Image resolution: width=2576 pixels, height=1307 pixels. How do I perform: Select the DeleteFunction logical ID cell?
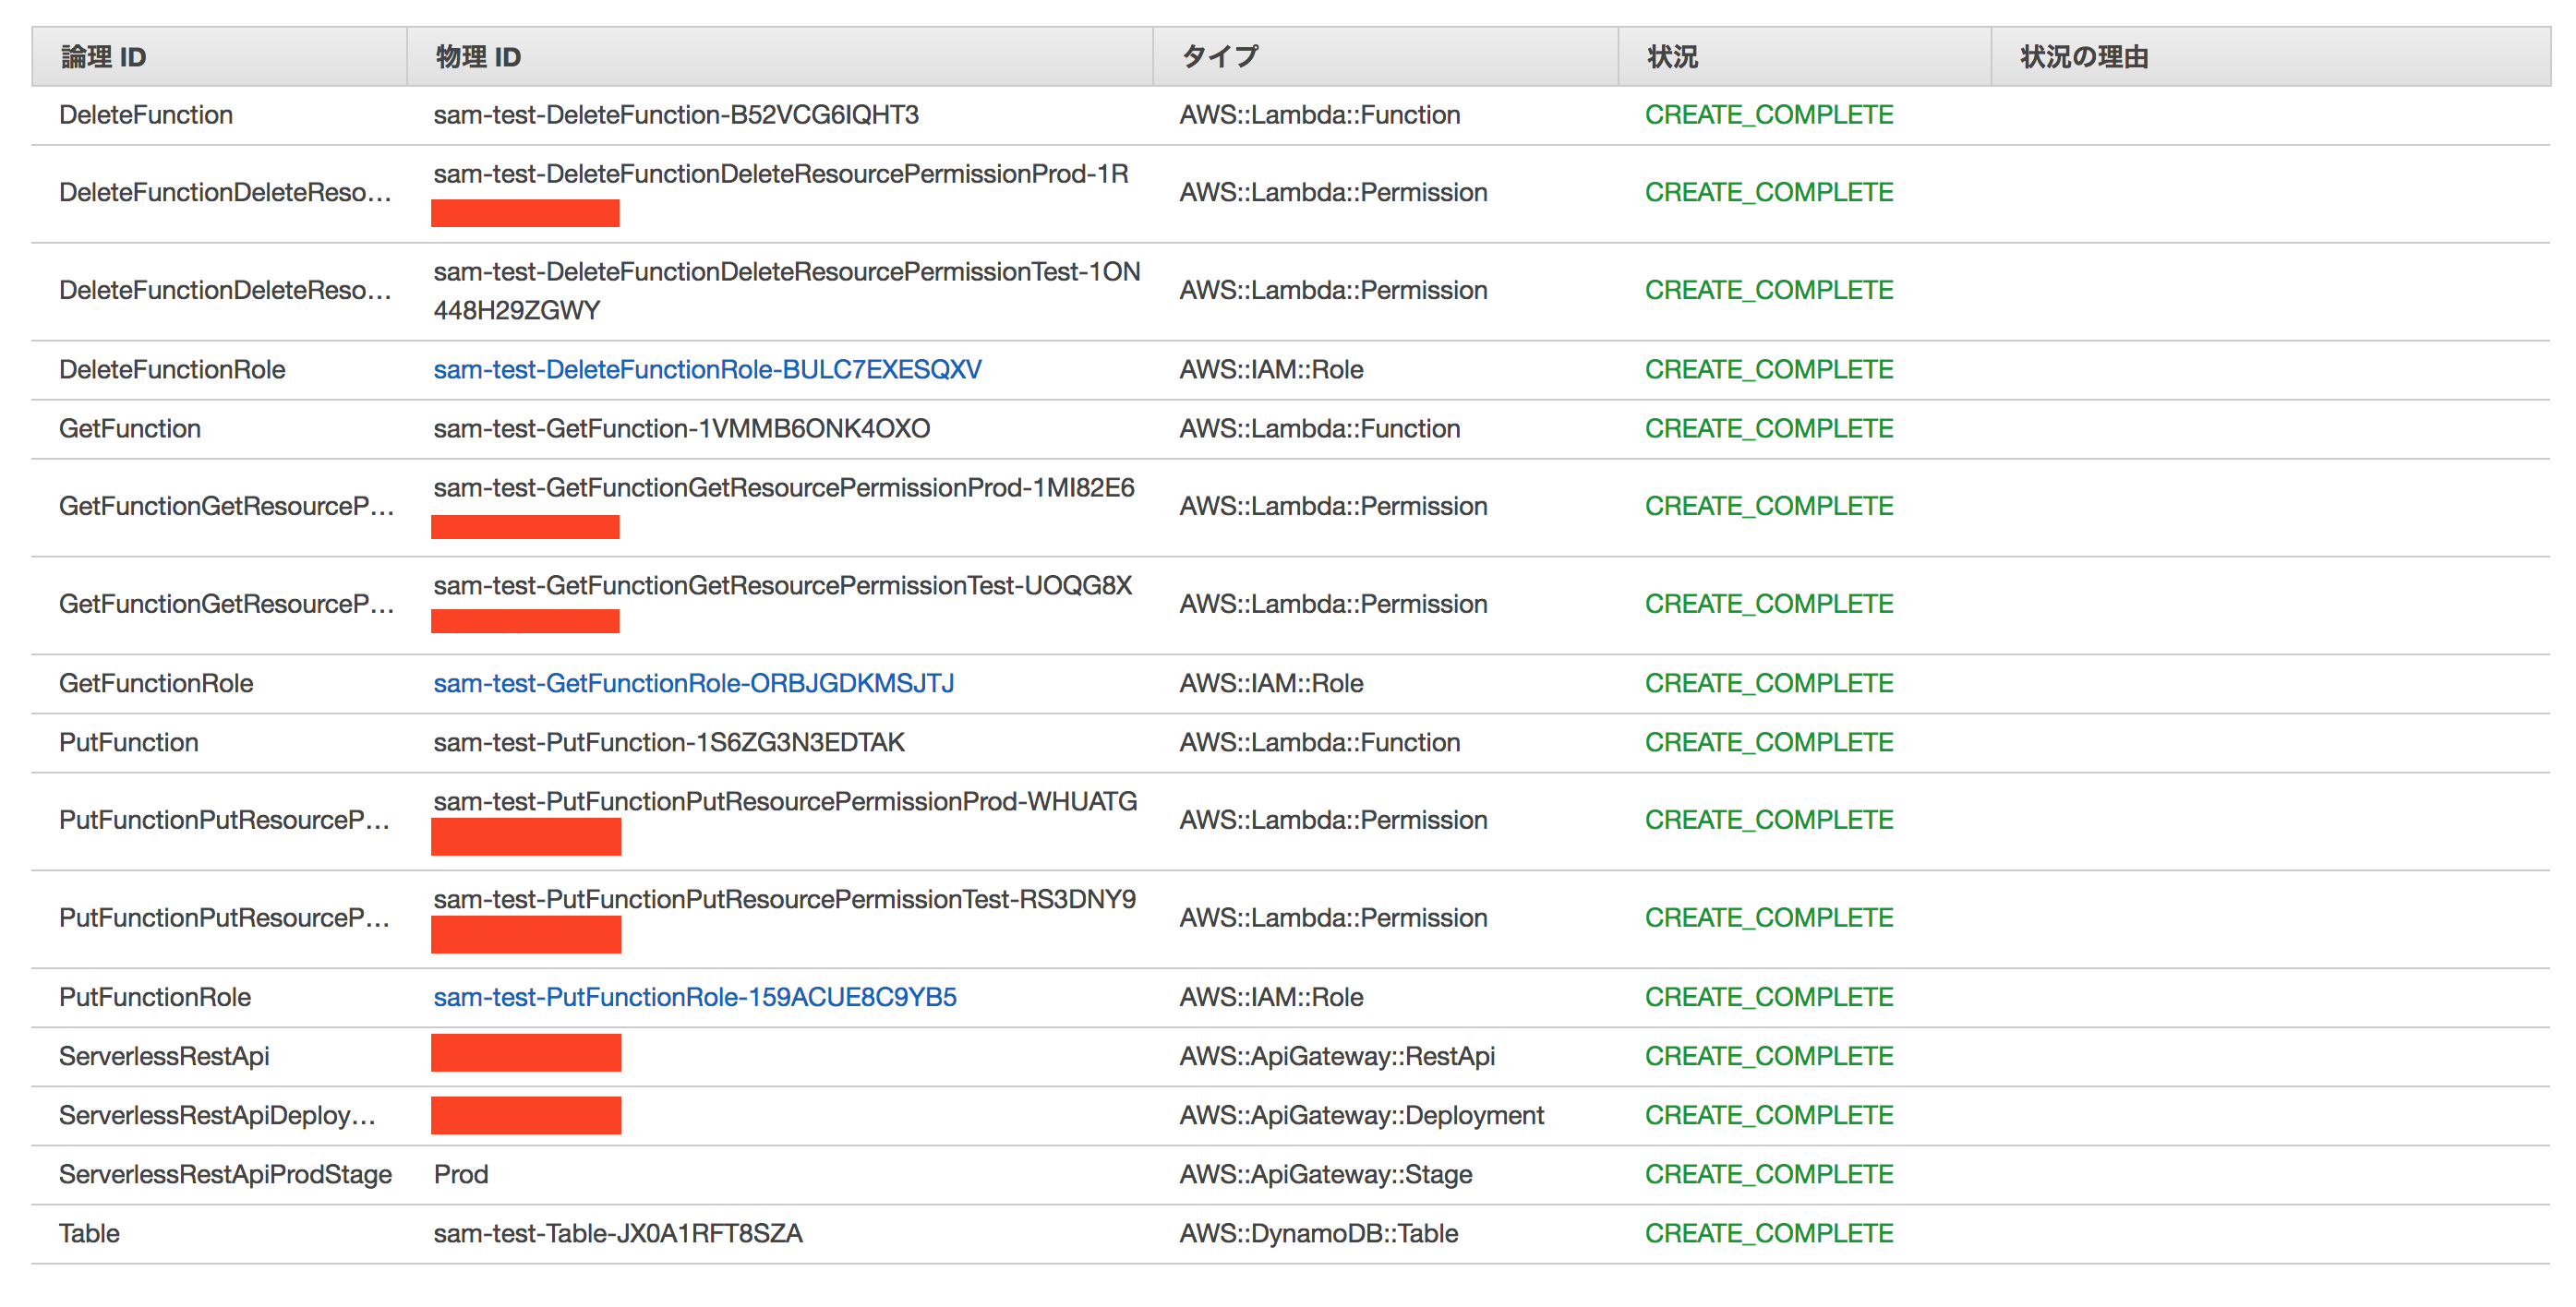point(146,115)
